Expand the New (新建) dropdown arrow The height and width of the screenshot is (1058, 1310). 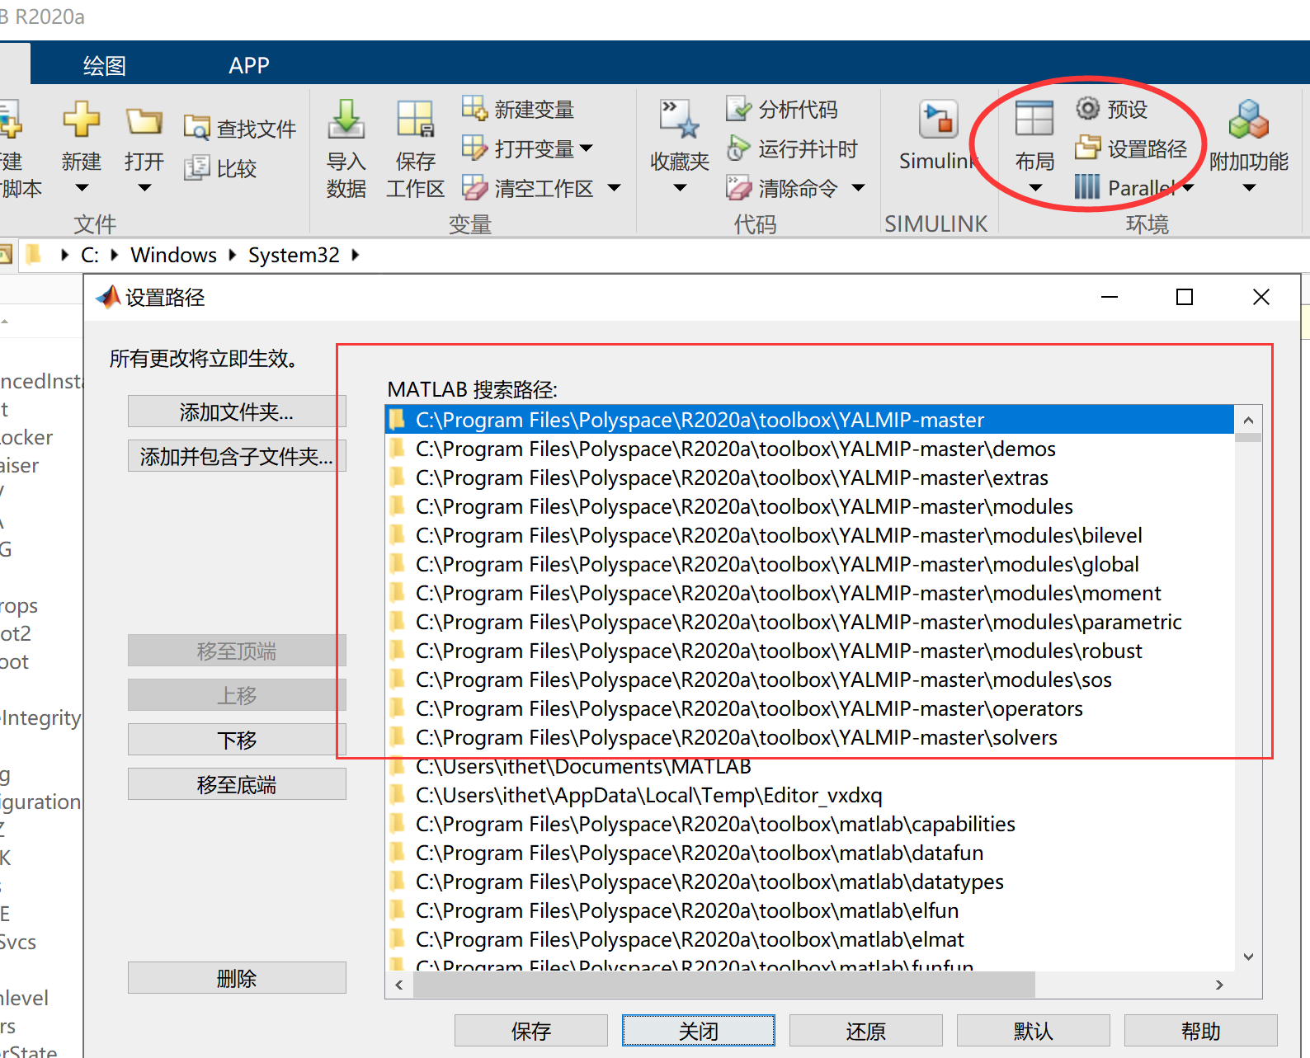pos(81,188)
